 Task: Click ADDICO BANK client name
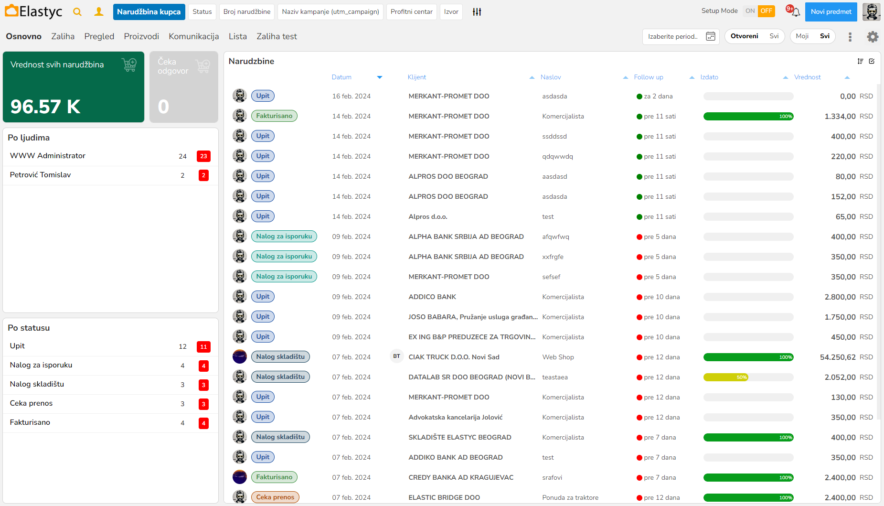[x=432, y=297]
